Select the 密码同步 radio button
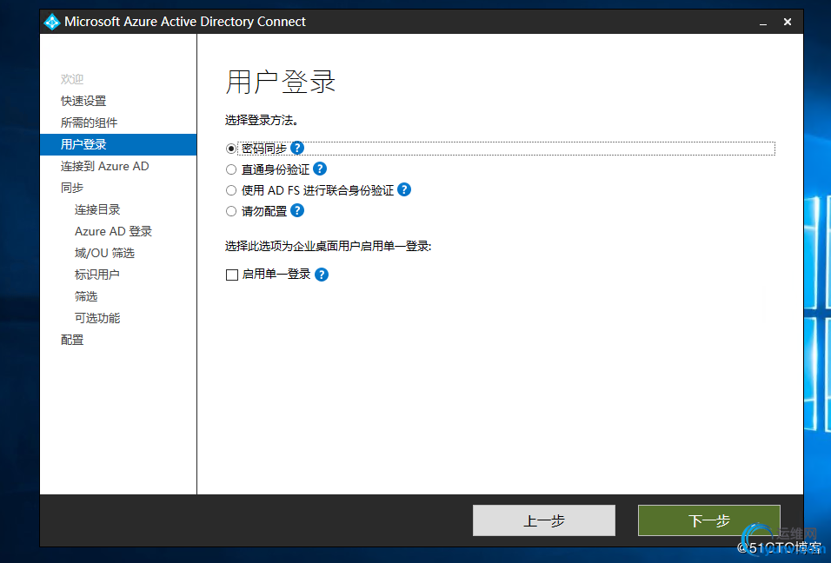This screenshot has width=831, height=563. click(231, 149)
